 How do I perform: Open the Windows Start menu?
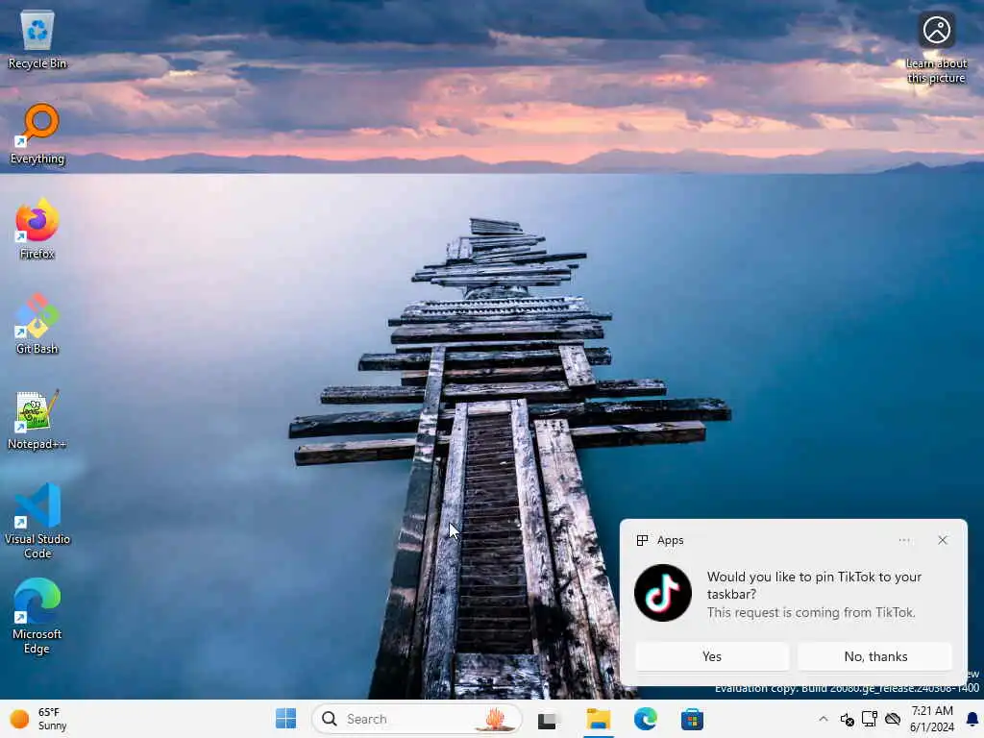[286, 719]
